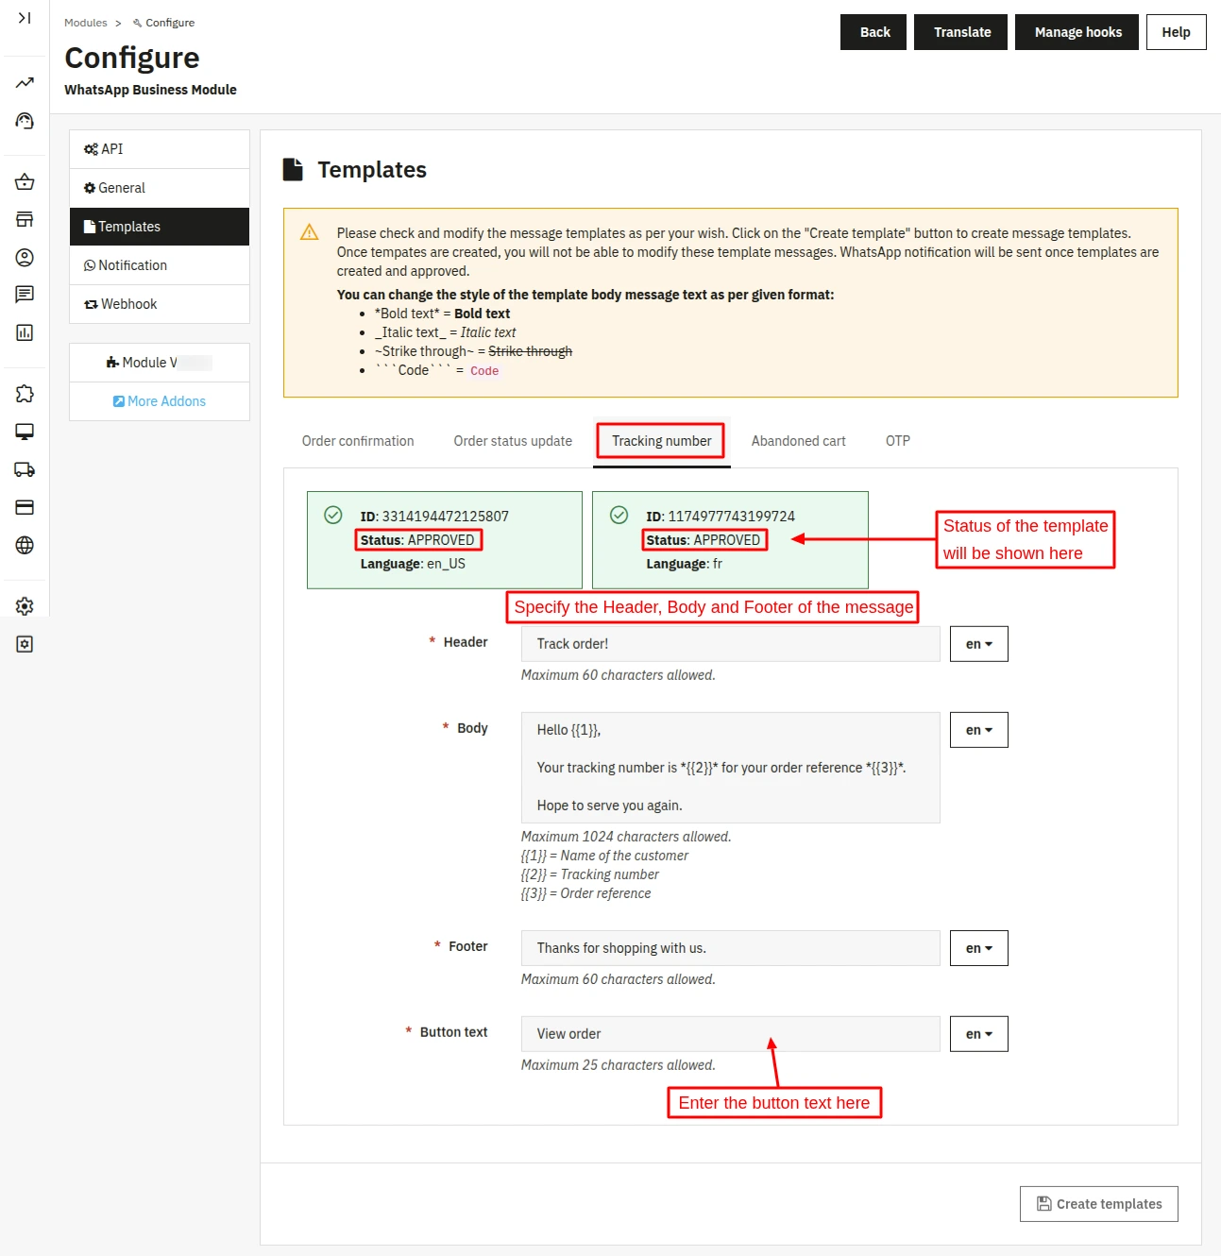
Task: Select the Order status update tab
Action: click(513, 441)
